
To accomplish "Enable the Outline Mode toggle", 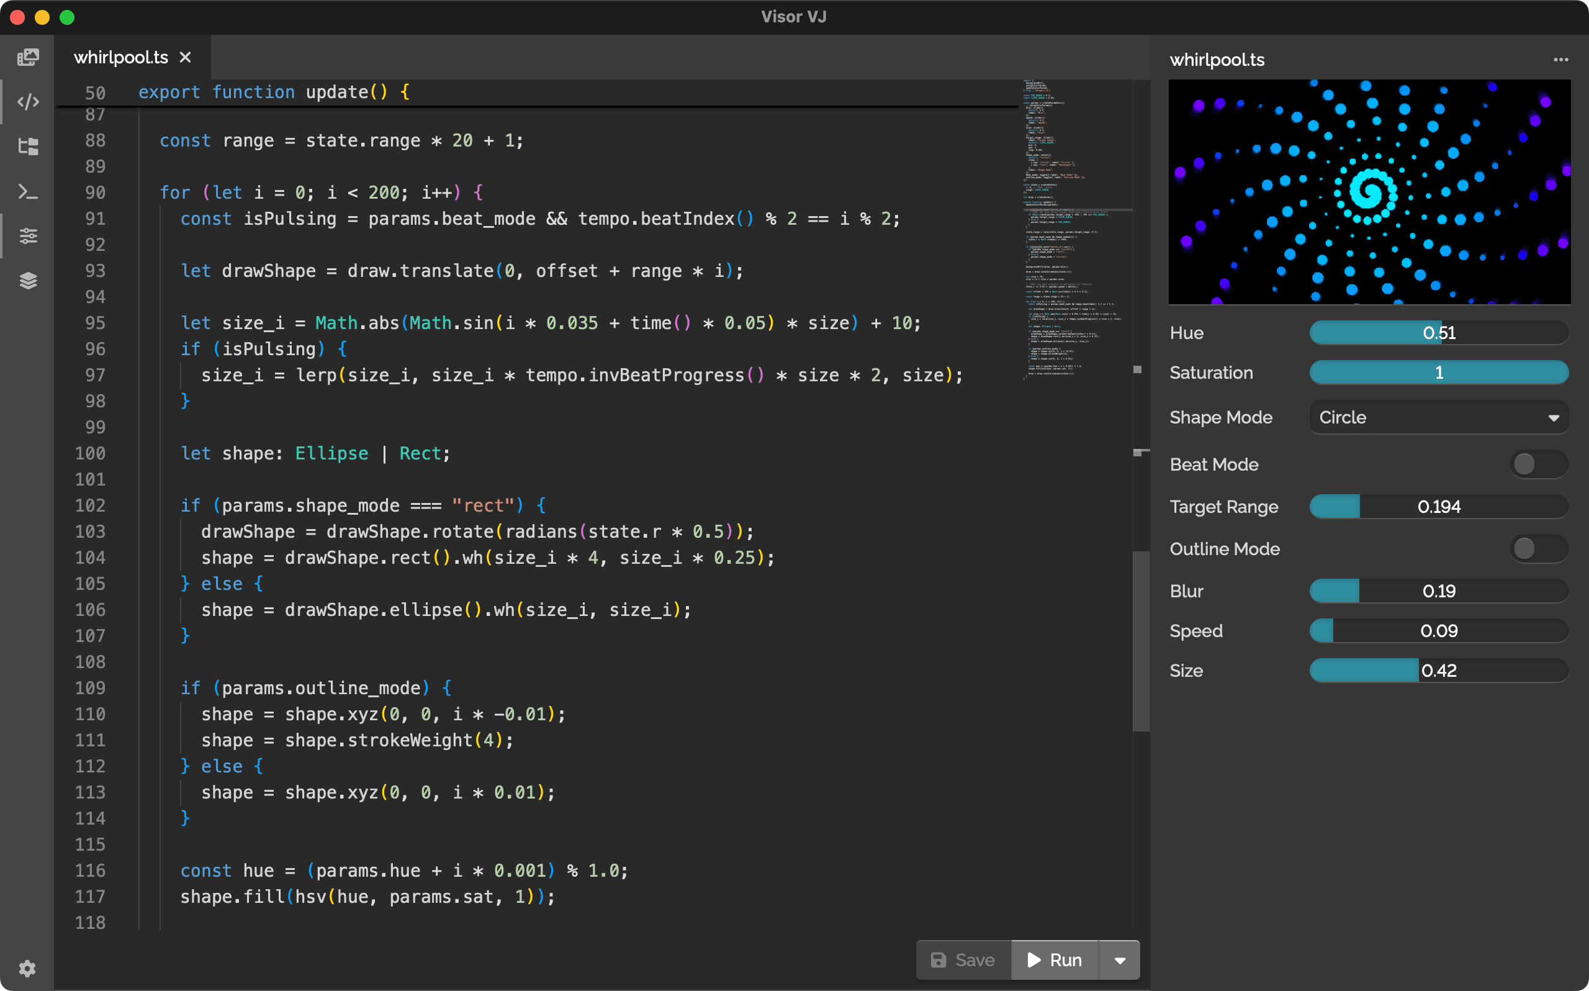I will (x=1537, y=549).
